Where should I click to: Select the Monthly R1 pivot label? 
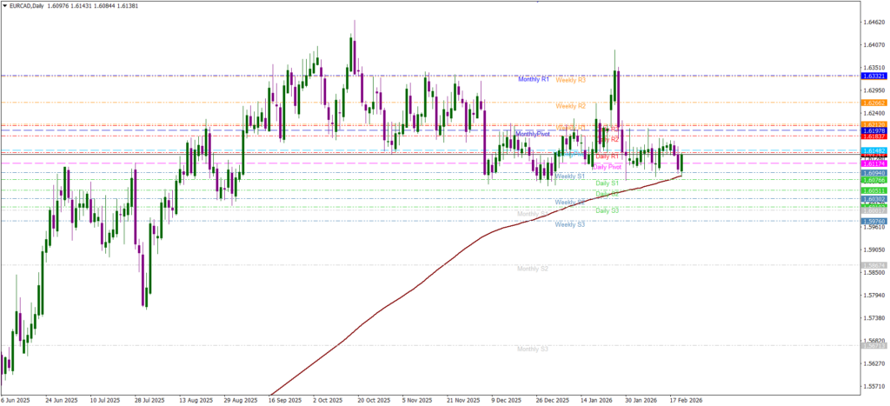[x=534, y=79]
